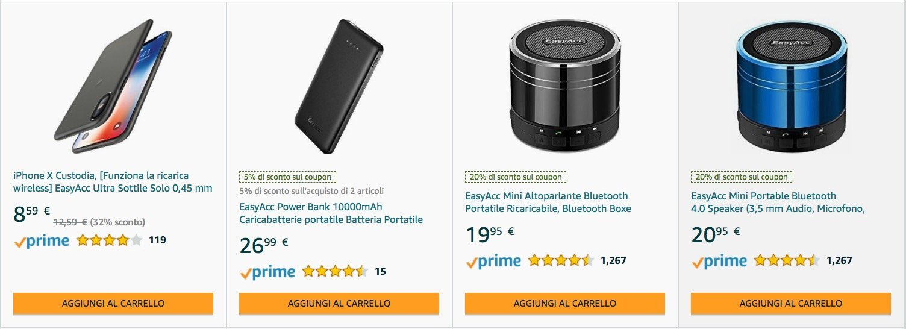Click star rating of blue Bluetooth speaker
The height and width of the screenshot is (329, 906).
coord(787,261)
